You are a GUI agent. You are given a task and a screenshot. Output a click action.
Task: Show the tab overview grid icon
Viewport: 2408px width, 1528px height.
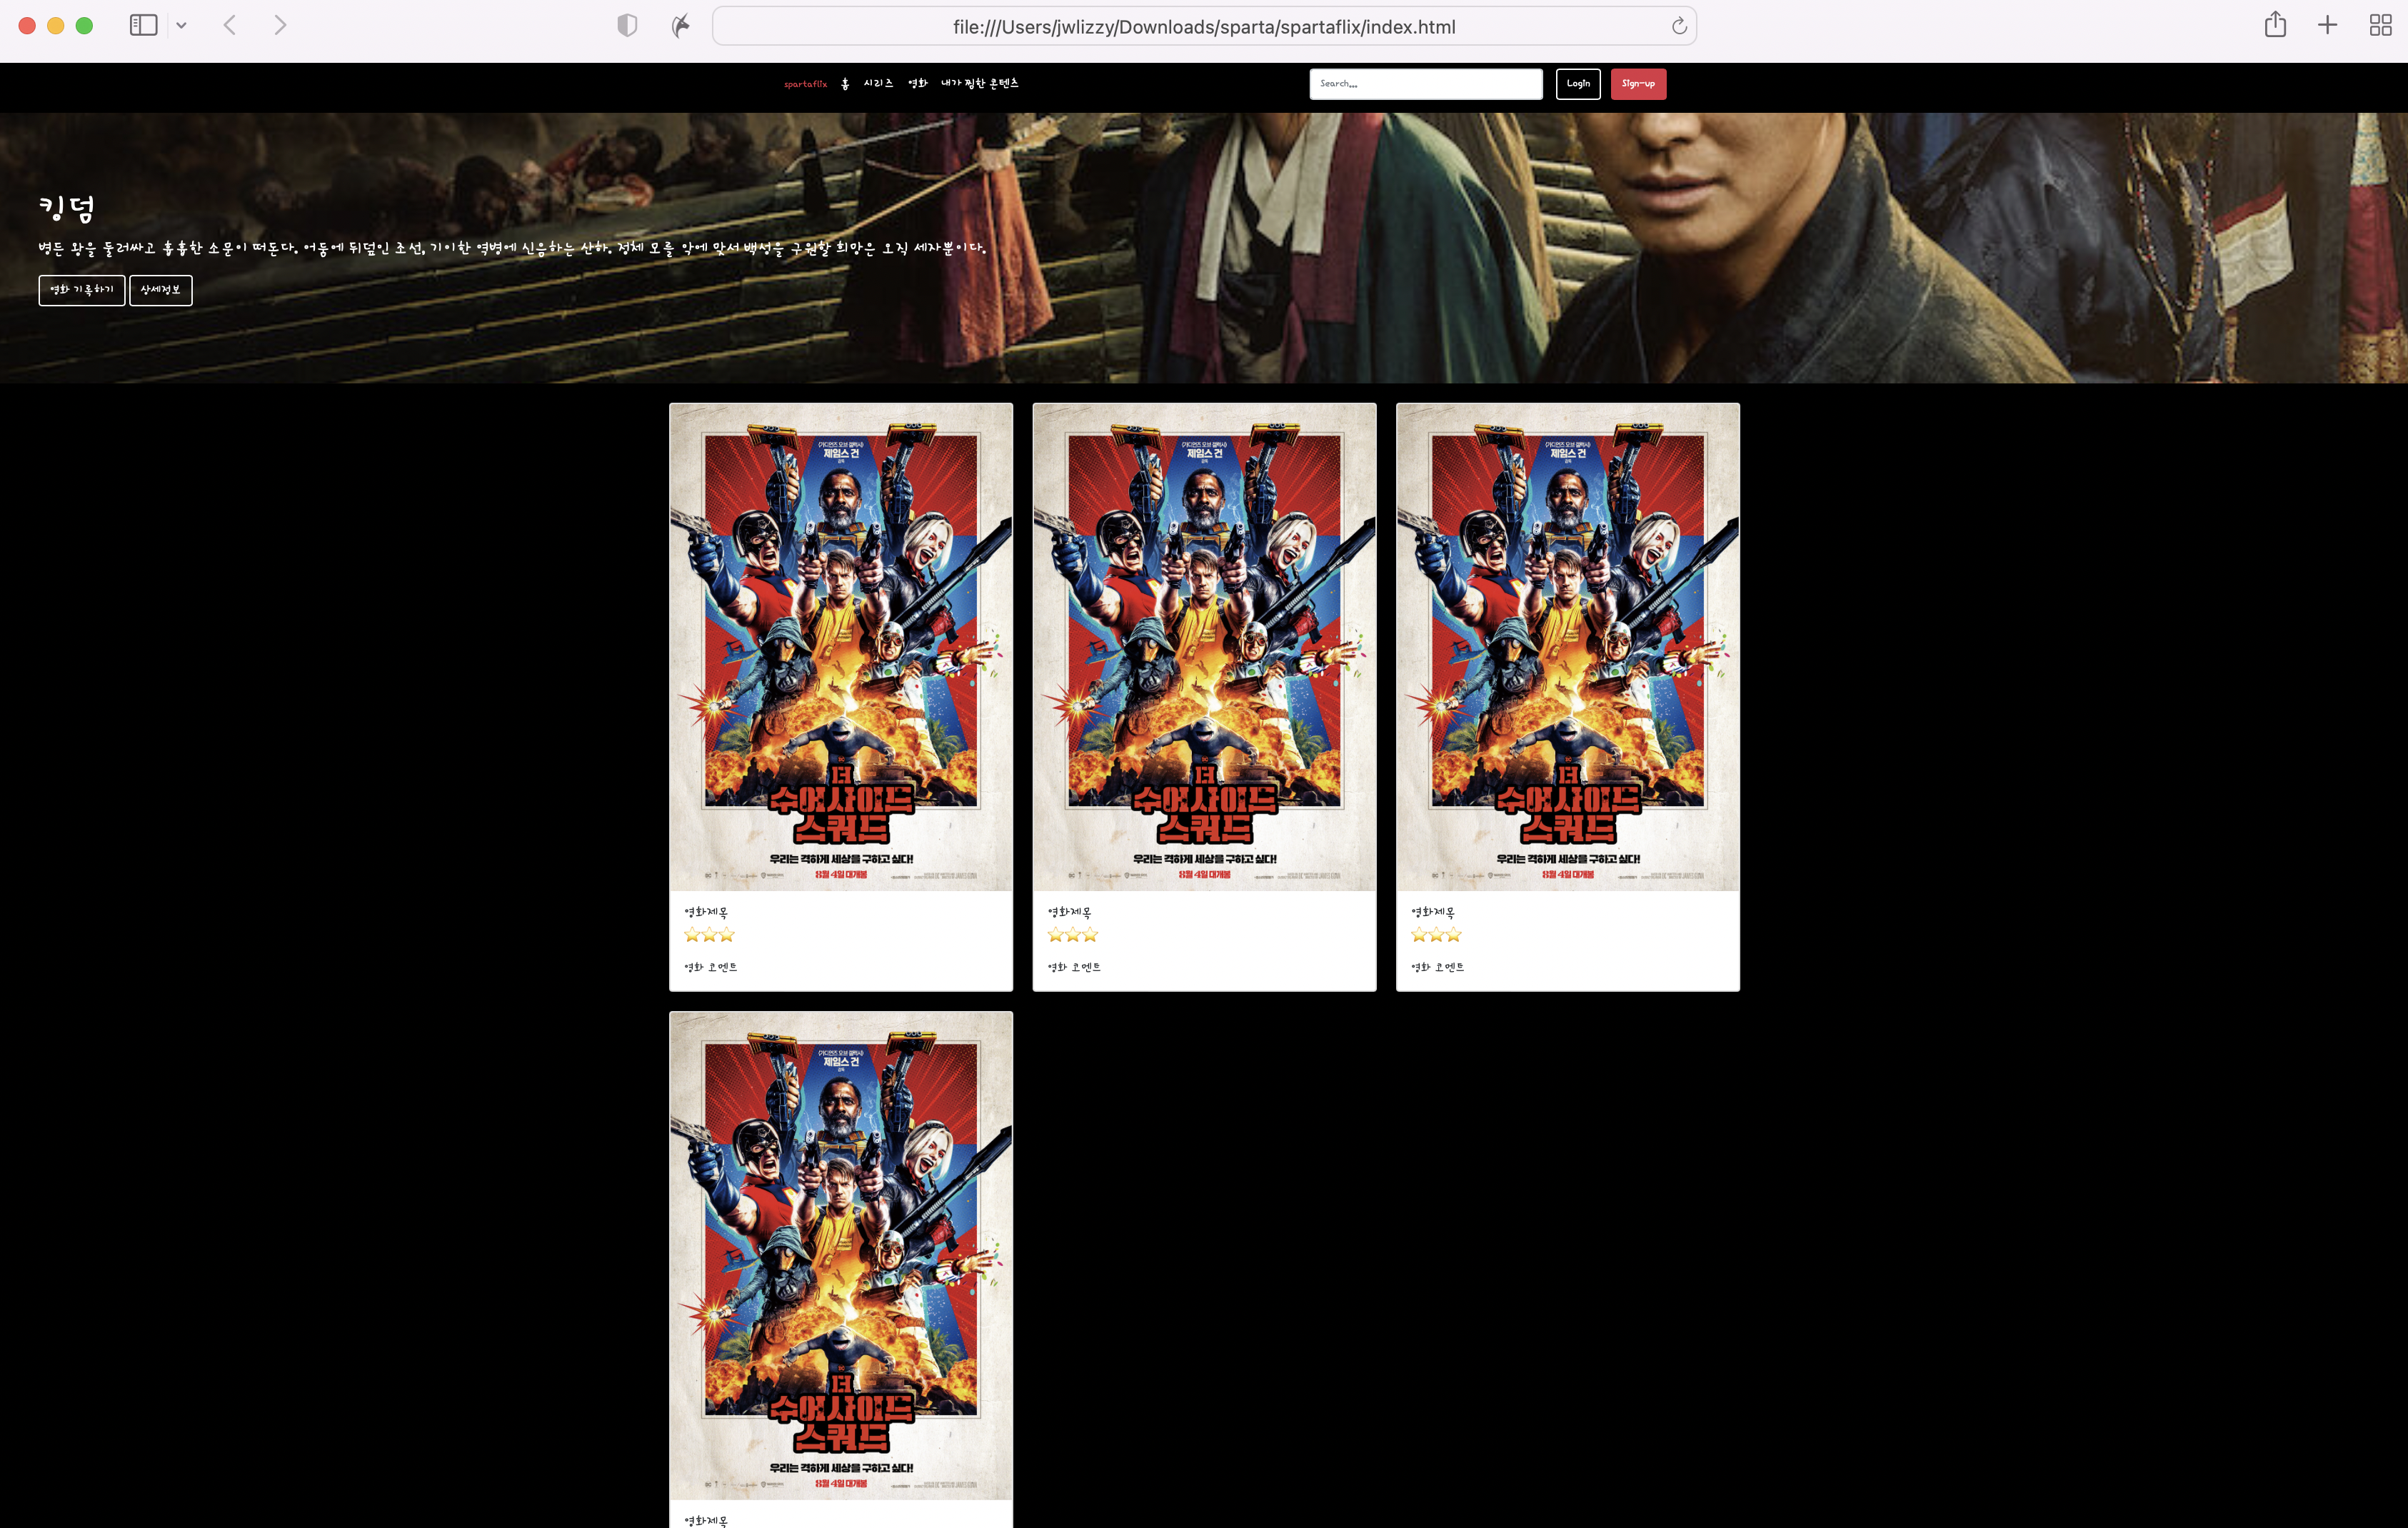pos(2381,26)
